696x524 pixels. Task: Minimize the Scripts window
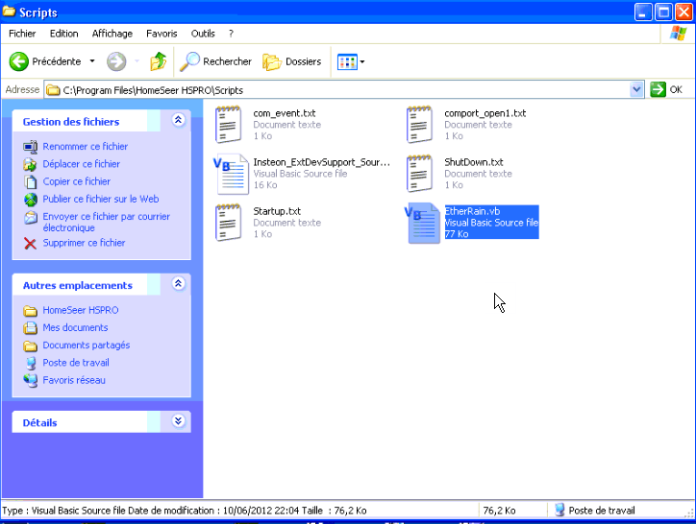tap(643, 12)
